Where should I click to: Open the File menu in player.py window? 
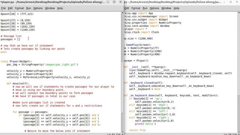pyautogui.click(x=3, y=8)
